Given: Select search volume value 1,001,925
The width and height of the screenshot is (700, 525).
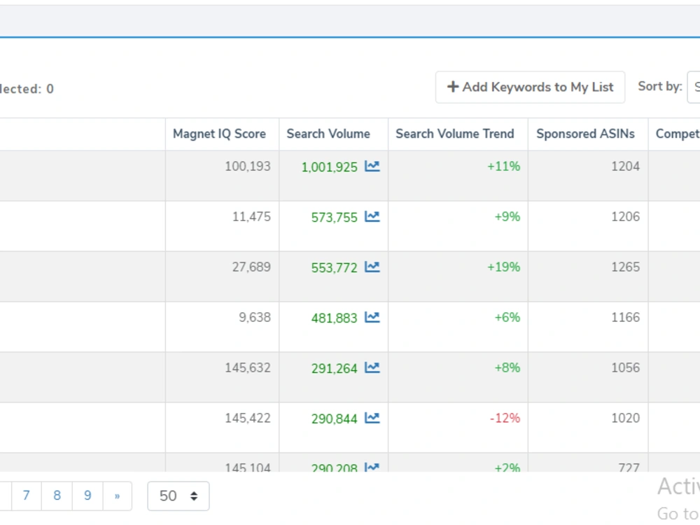Looking at the screenshot, I should click(330, 167).
